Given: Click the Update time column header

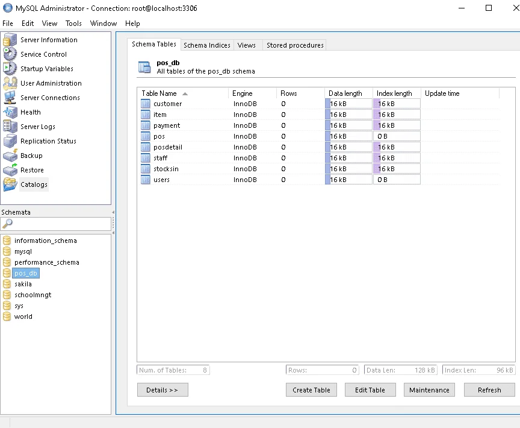Looking at the screenshot, I should coord(460,93).
